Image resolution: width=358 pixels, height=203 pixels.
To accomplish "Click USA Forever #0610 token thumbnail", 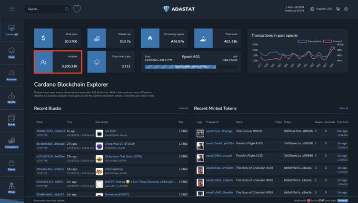I will tap(200, 133).
